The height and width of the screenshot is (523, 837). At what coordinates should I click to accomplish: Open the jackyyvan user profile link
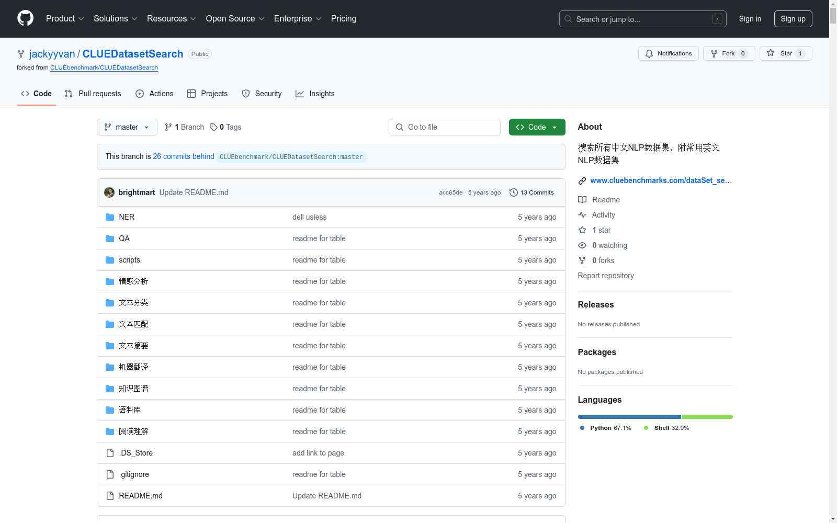click(52, 54)
